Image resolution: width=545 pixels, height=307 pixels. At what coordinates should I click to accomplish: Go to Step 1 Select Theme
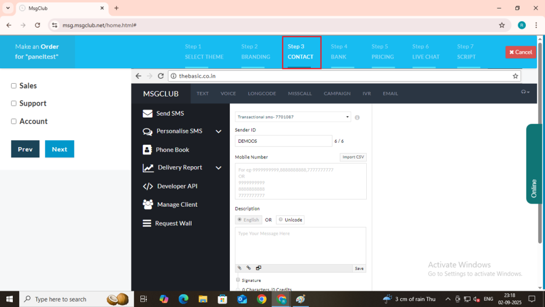tap(204, 52)
